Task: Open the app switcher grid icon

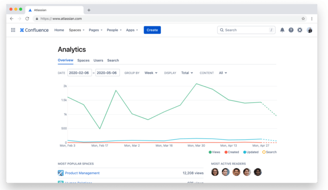Action: (x=13, y=30)
